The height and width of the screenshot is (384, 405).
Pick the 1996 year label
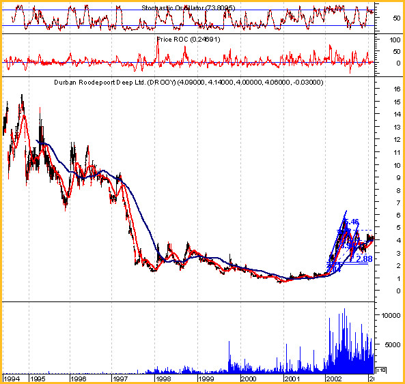[x=79, y=379]
